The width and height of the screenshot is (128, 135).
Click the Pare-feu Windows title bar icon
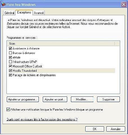pyautogui.click(x=3, y=4)
